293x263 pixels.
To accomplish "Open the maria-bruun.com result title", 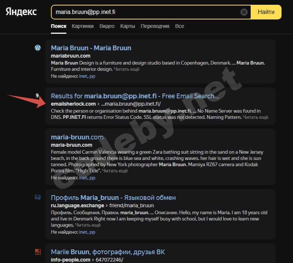I will (x=77, y=137).
